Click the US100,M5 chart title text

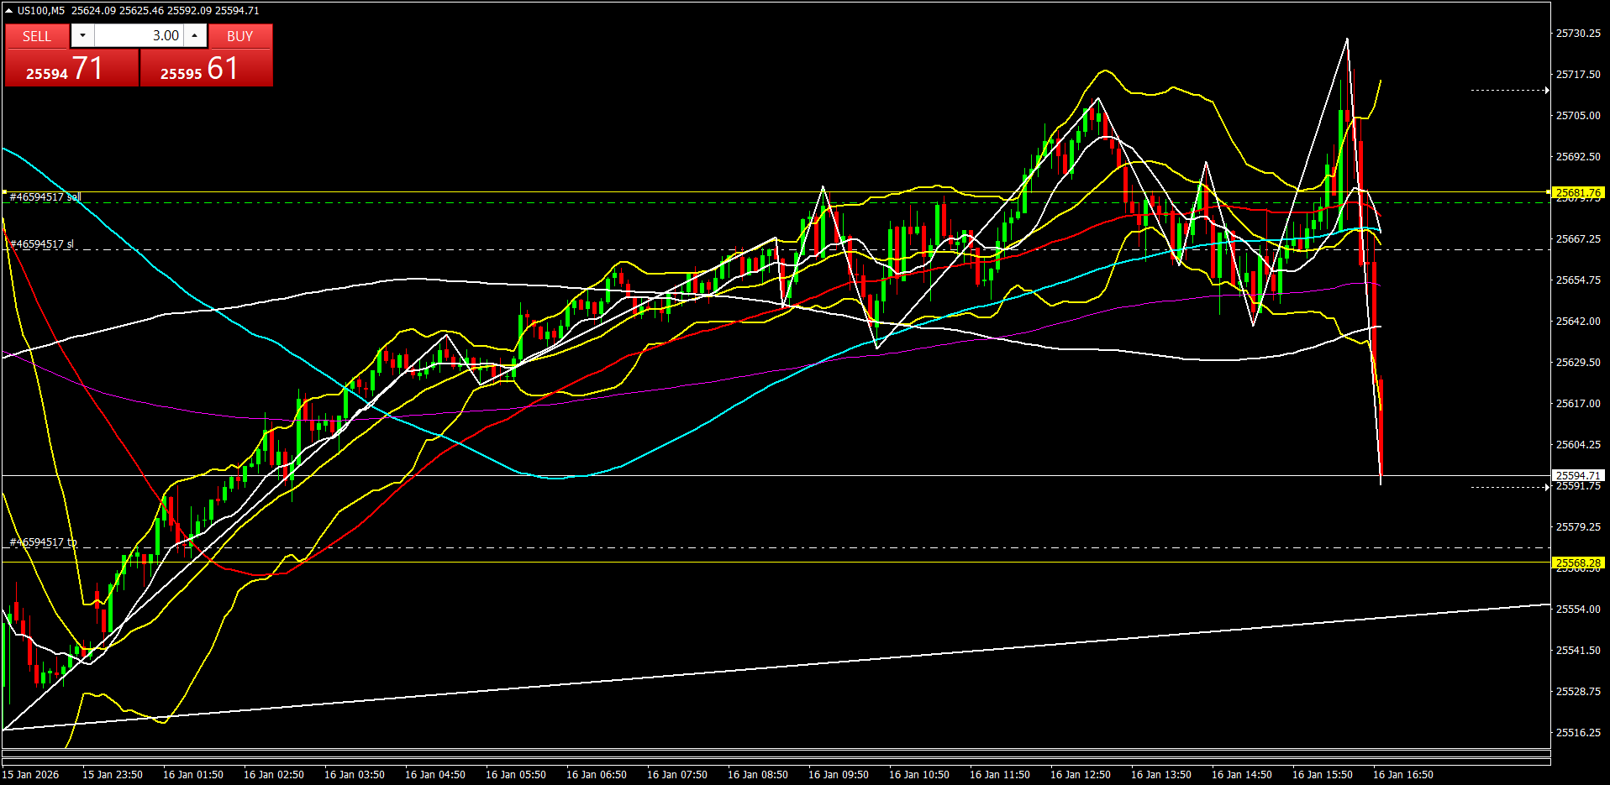pos(41,11)
